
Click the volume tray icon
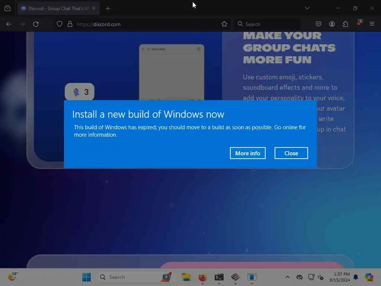tap(321, 277)
